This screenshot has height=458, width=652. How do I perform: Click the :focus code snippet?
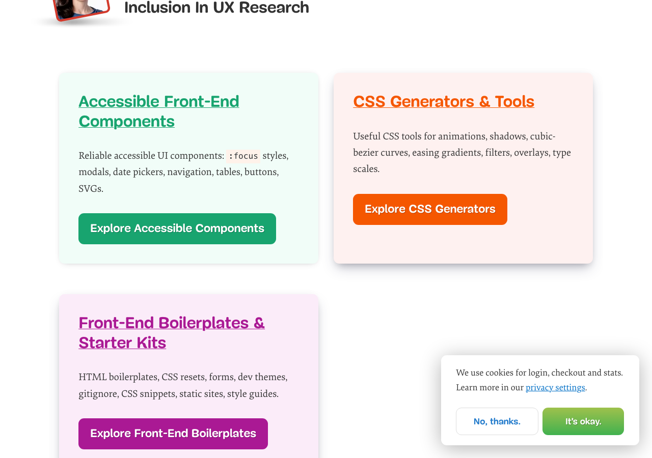243,156
